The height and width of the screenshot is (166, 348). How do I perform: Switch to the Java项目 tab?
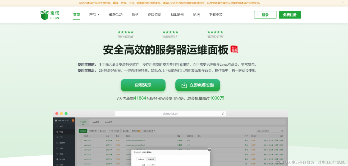coord(96,122)
